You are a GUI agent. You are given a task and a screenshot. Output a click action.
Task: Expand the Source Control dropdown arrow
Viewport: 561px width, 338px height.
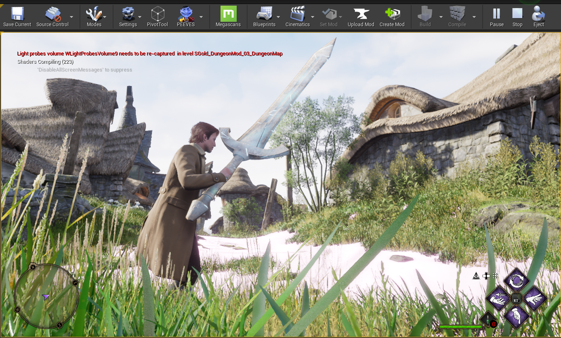tap(71, 17)
